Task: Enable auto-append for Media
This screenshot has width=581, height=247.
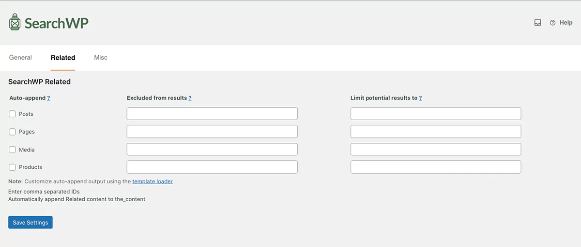Action: tap(13, 150)
